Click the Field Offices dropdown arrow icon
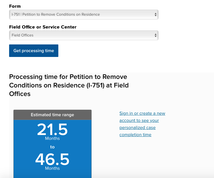This screenshot has height=178, width=214. point(155,35)
